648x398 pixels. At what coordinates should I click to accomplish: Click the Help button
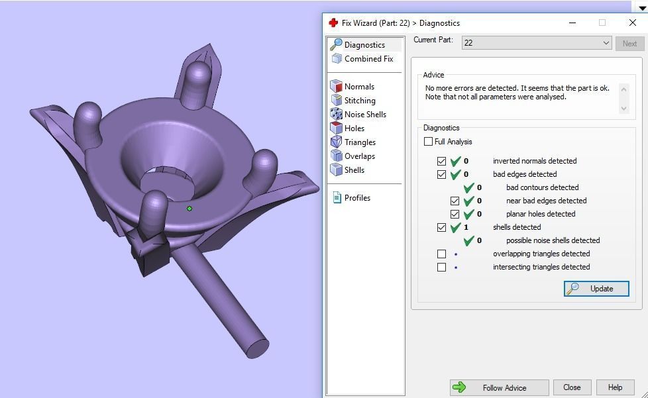tap(615, 387)
